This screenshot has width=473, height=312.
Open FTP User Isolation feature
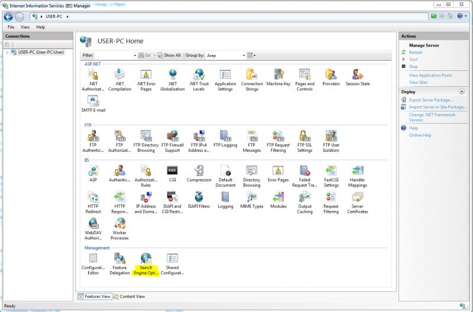(x=331, y=141)
